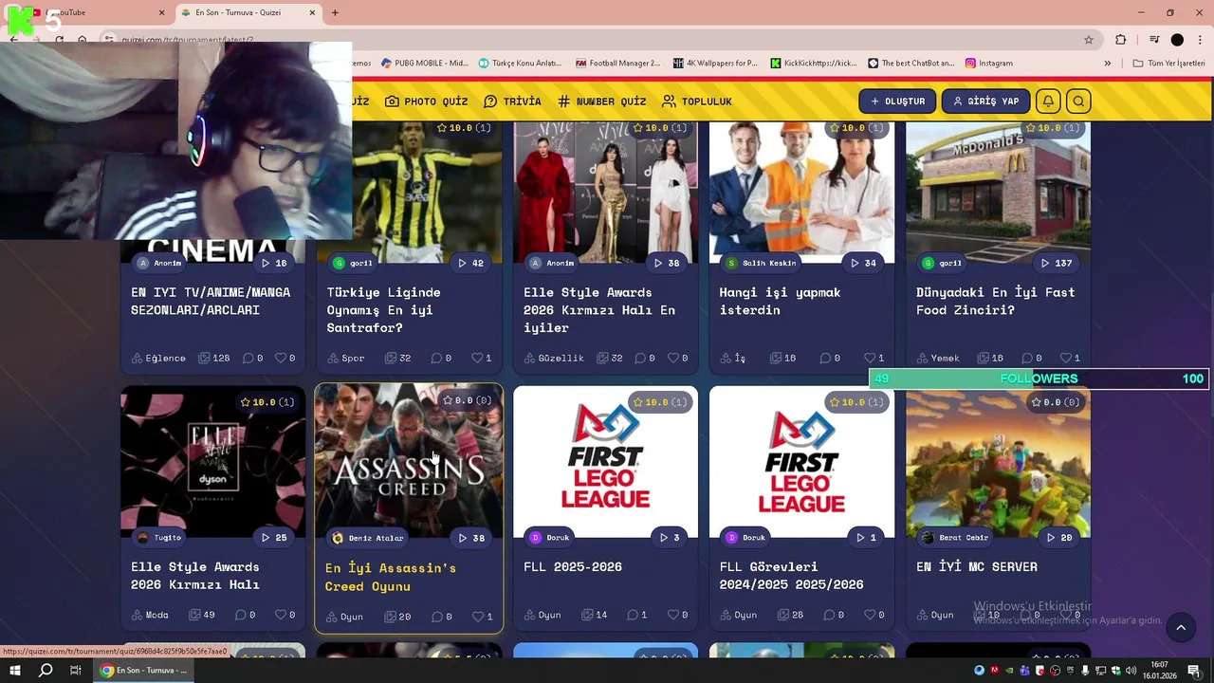Like the FLL 2025-2026 card

click(677, 615)
